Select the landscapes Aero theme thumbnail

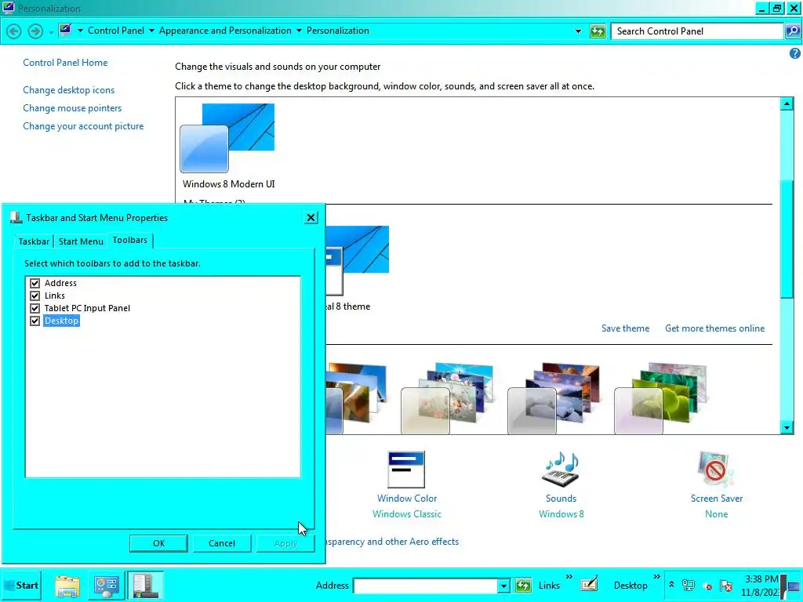pyautogui.click(x=553, y=398)
